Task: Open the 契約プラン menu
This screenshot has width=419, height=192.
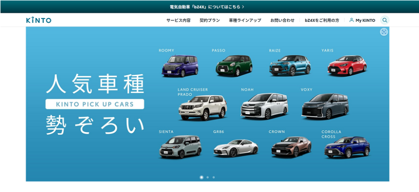Action: tap(209, 20)
